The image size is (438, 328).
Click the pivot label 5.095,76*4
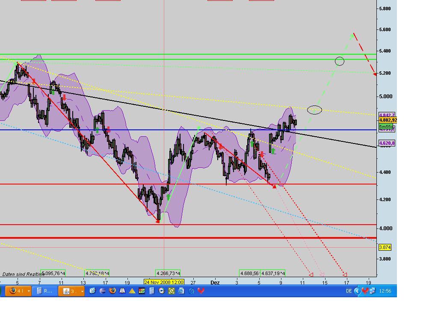coord(53,273)
